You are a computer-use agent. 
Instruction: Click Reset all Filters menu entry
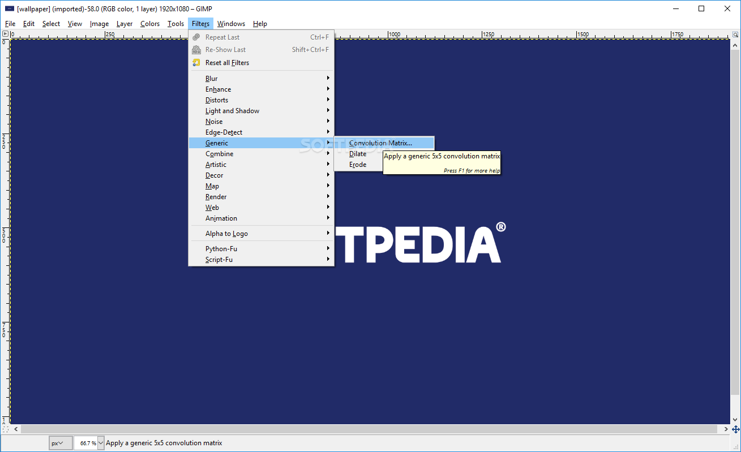click(x=261, y=63)
